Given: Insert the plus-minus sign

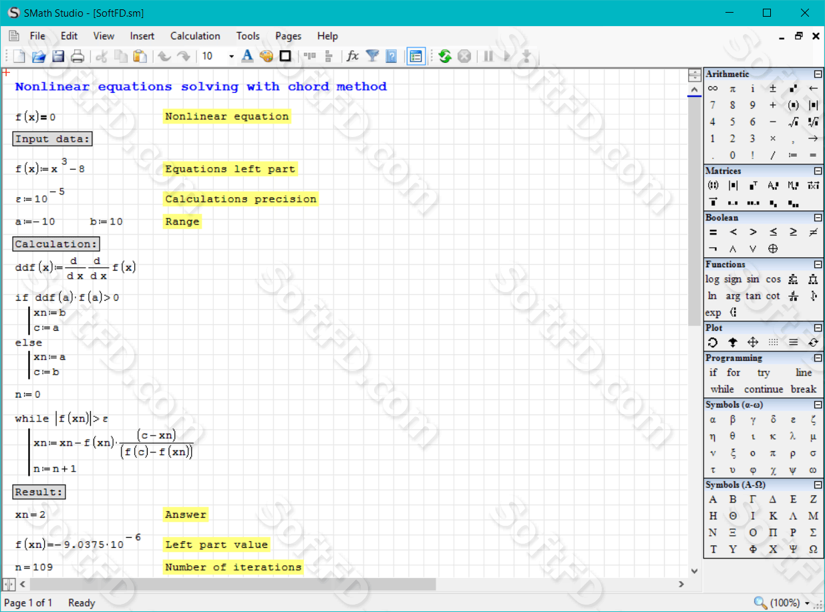Looking at the screenshot, I should (x=773, y=88).
